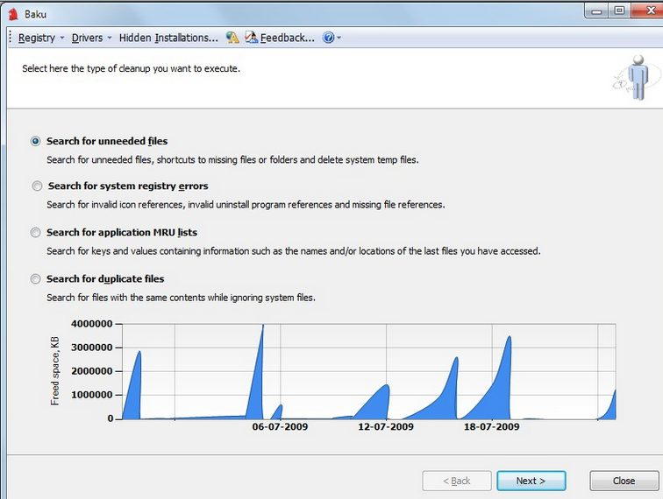Open the Registry toolbar menu
663x499 pixels.
(37, 38)
